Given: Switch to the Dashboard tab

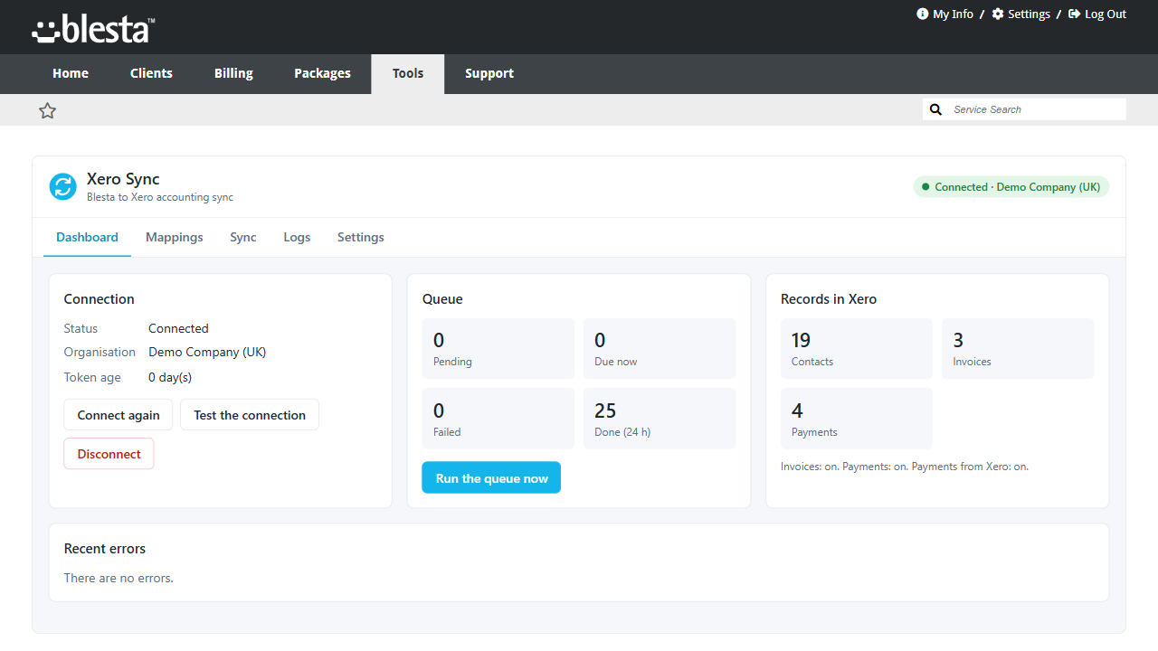Looking at the screenshot, I should pos(87,237).
